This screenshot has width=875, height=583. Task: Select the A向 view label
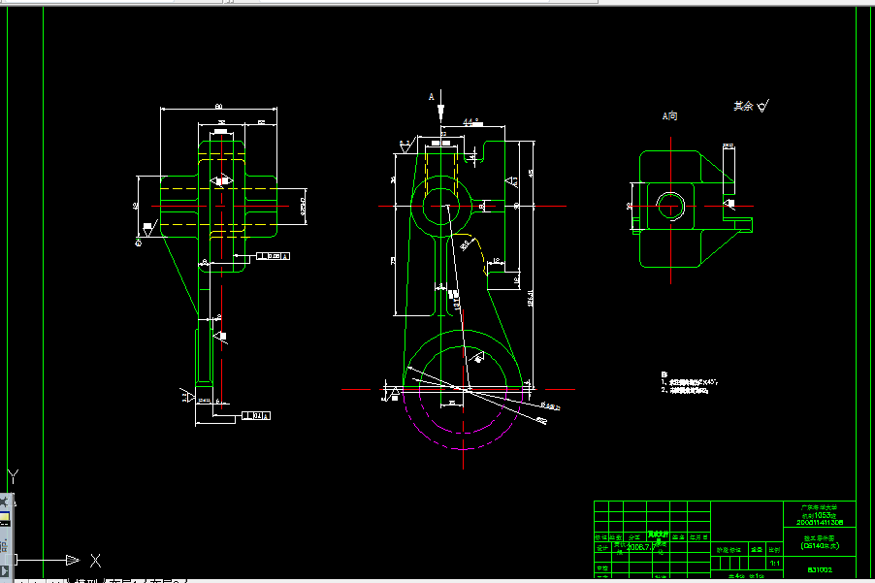[x=669, y=116]
